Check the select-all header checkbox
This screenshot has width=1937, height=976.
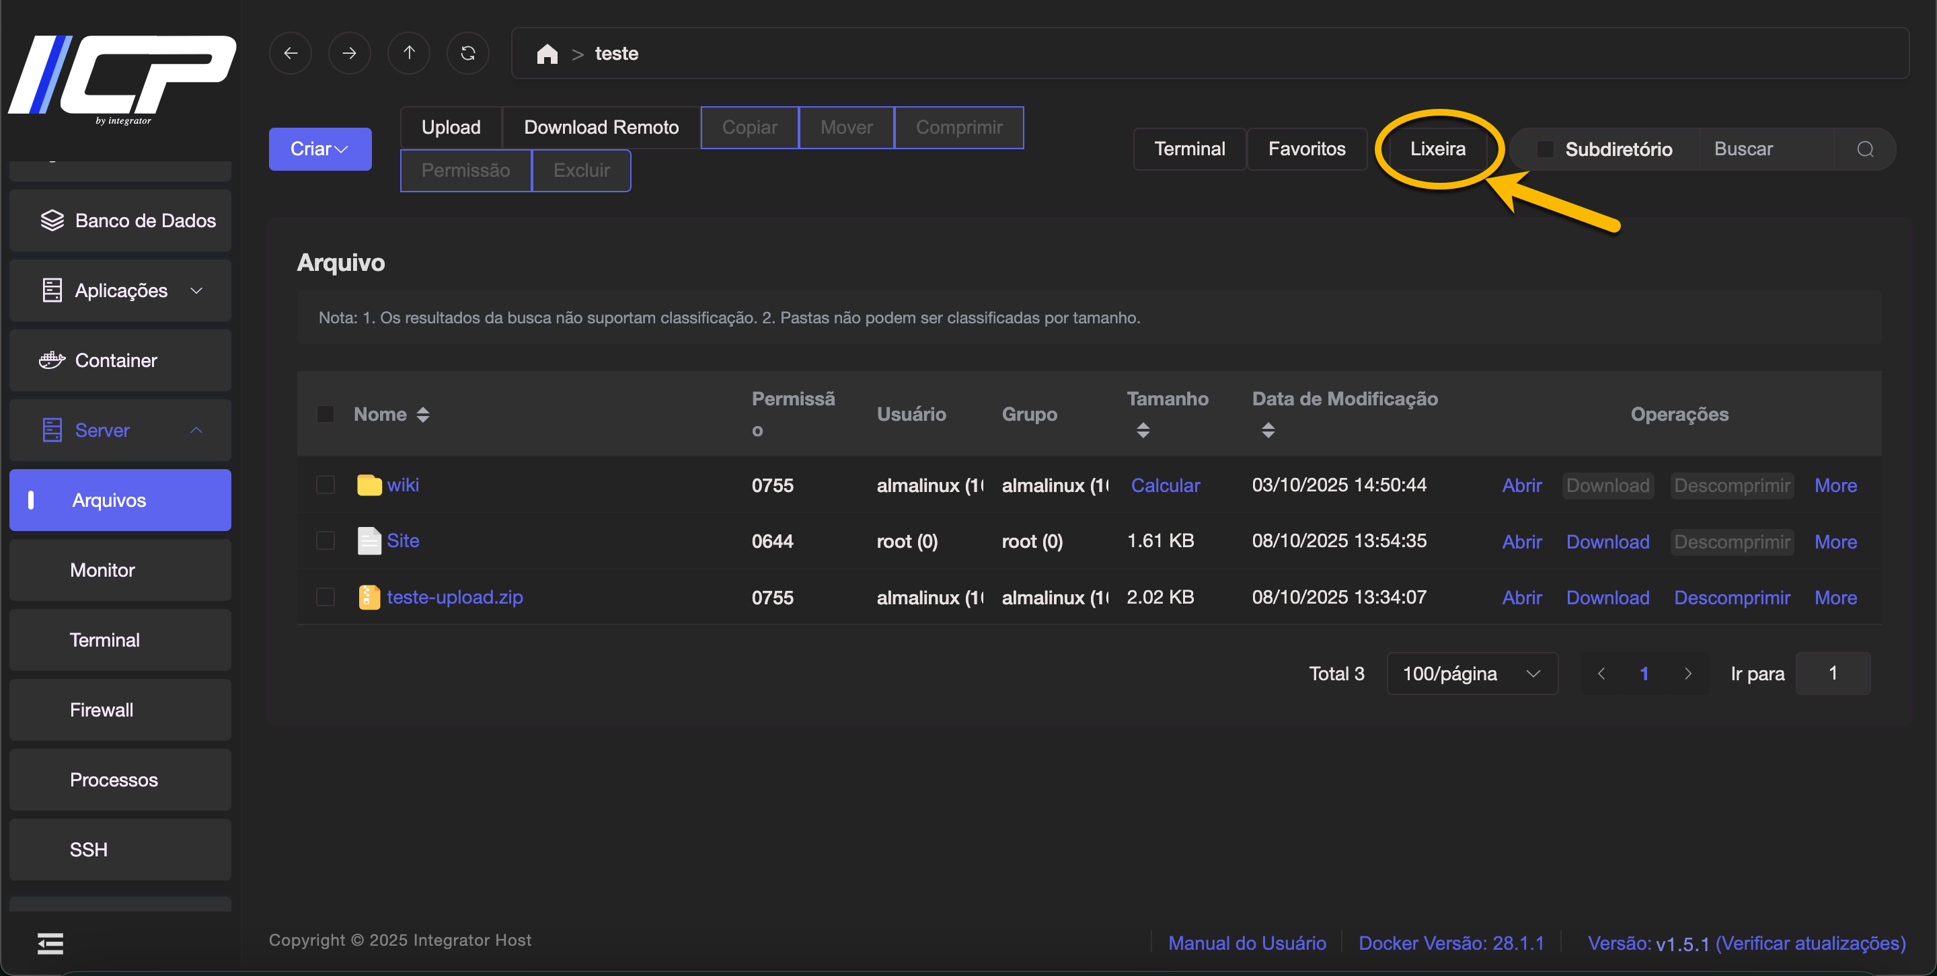coord(326,414)
